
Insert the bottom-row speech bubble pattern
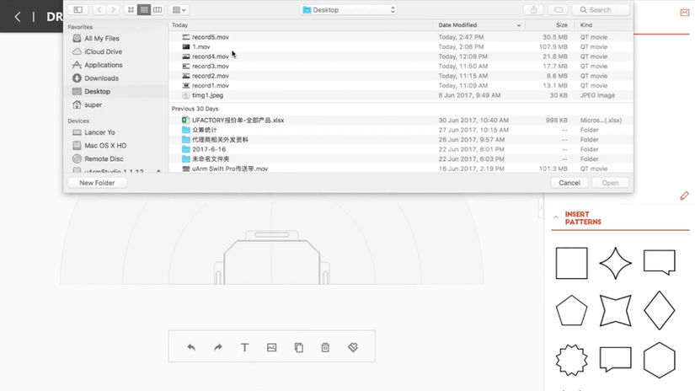[615, 359]
